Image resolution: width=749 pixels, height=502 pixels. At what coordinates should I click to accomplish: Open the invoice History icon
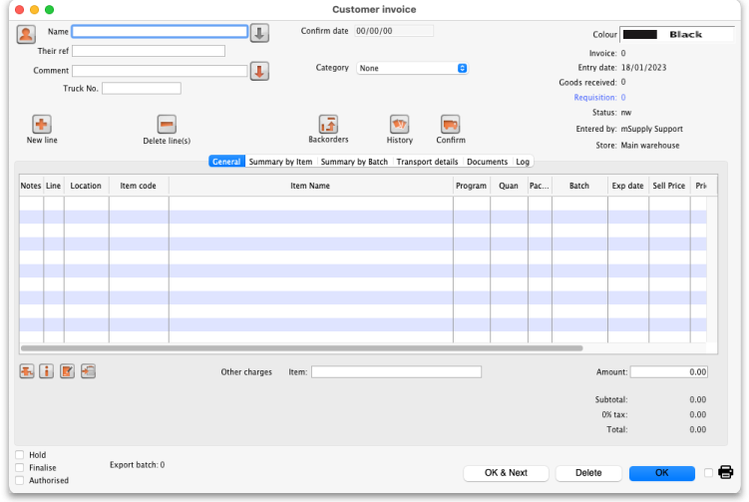(399, 124)
